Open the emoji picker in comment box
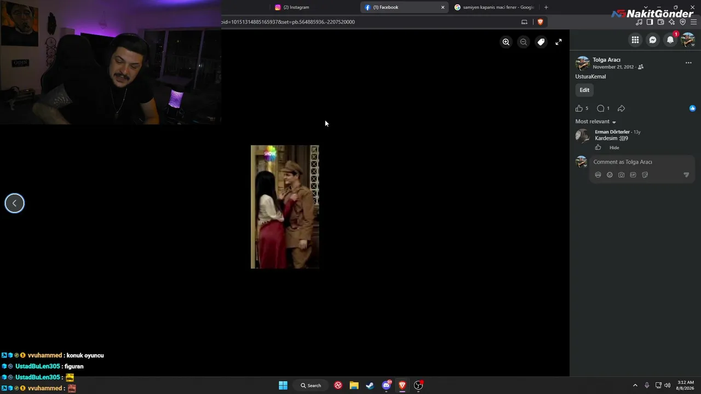This screenshot has width=701, height=394. [610, 175]
